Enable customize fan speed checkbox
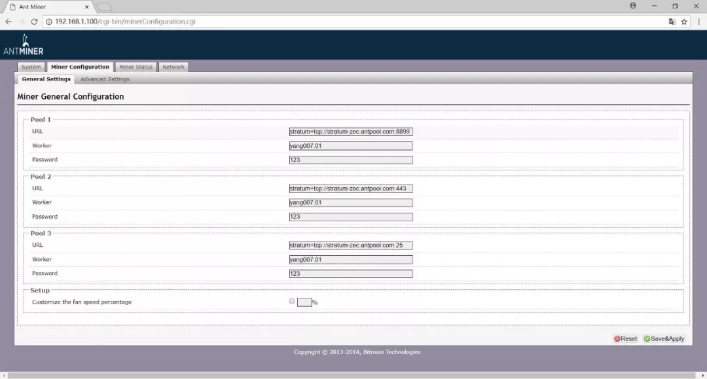707x379 pixels. (x=292, y=301)
